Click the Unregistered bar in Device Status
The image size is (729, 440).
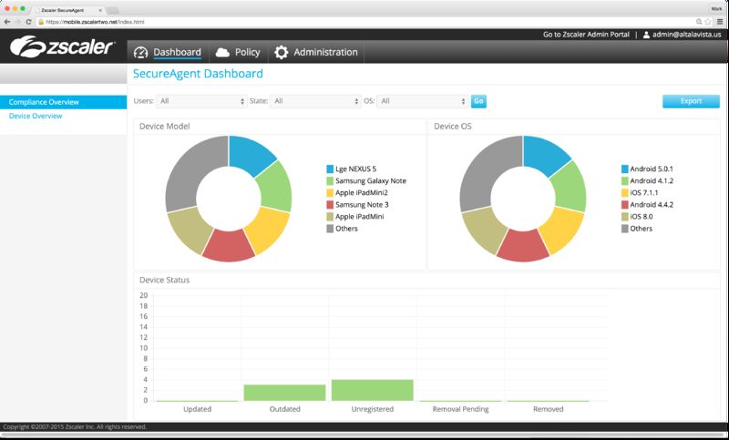point(373,390)
